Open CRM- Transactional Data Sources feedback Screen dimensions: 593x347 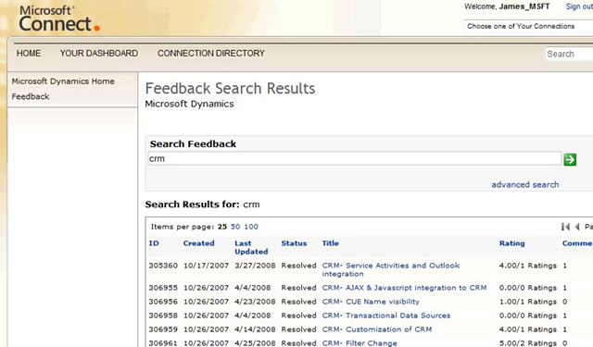386,316
